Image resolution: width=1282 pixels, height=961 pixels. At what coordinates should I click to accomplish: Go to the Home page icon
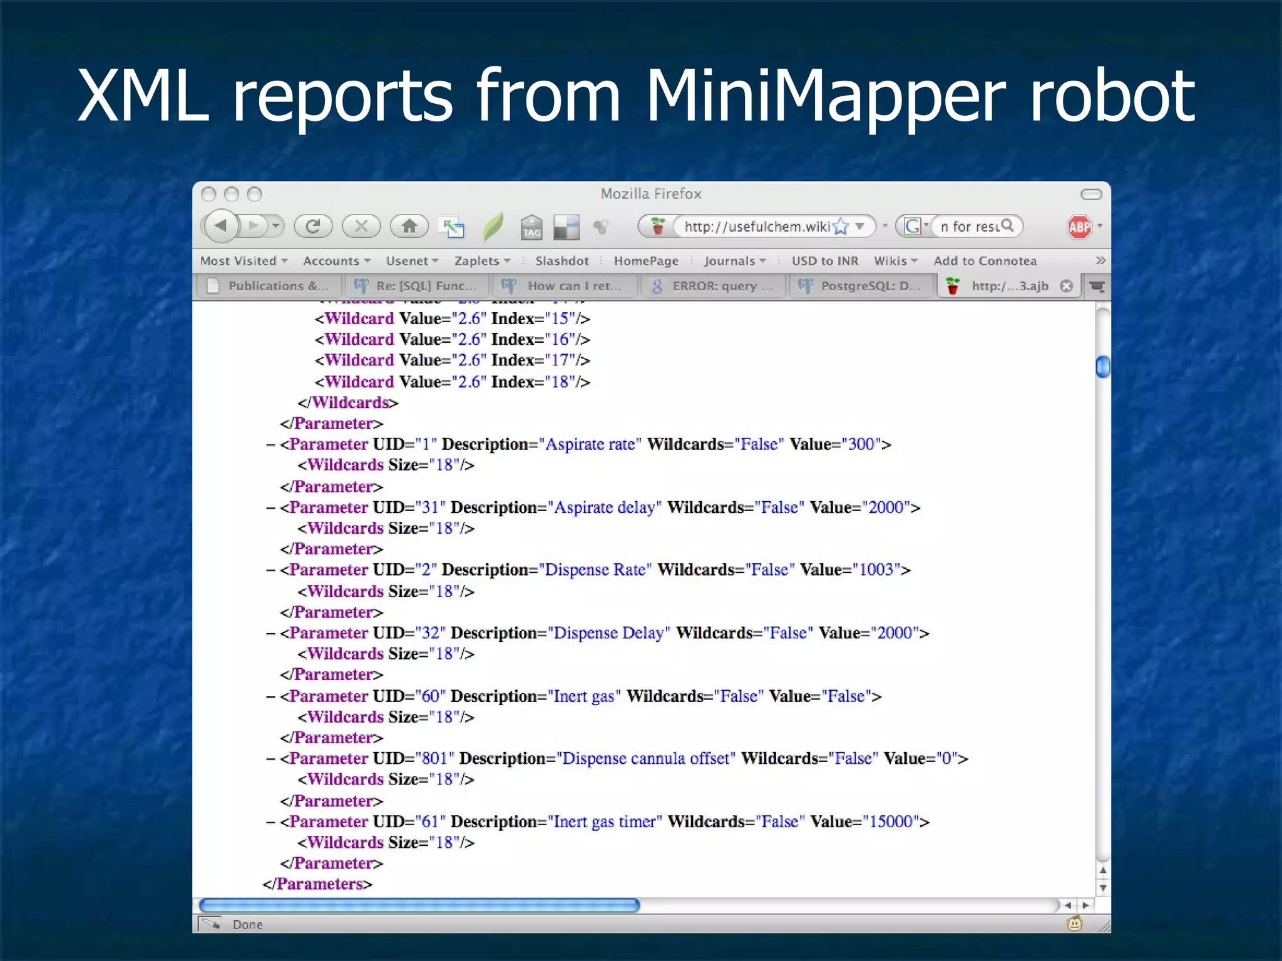click(x=409, y=226)
